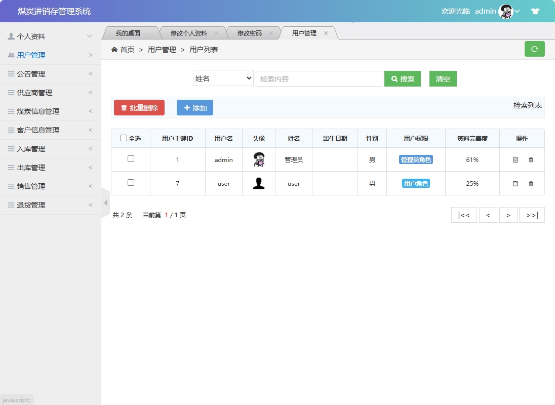Check the checkbox for user admin
The image size is (555, 405).
130,159
